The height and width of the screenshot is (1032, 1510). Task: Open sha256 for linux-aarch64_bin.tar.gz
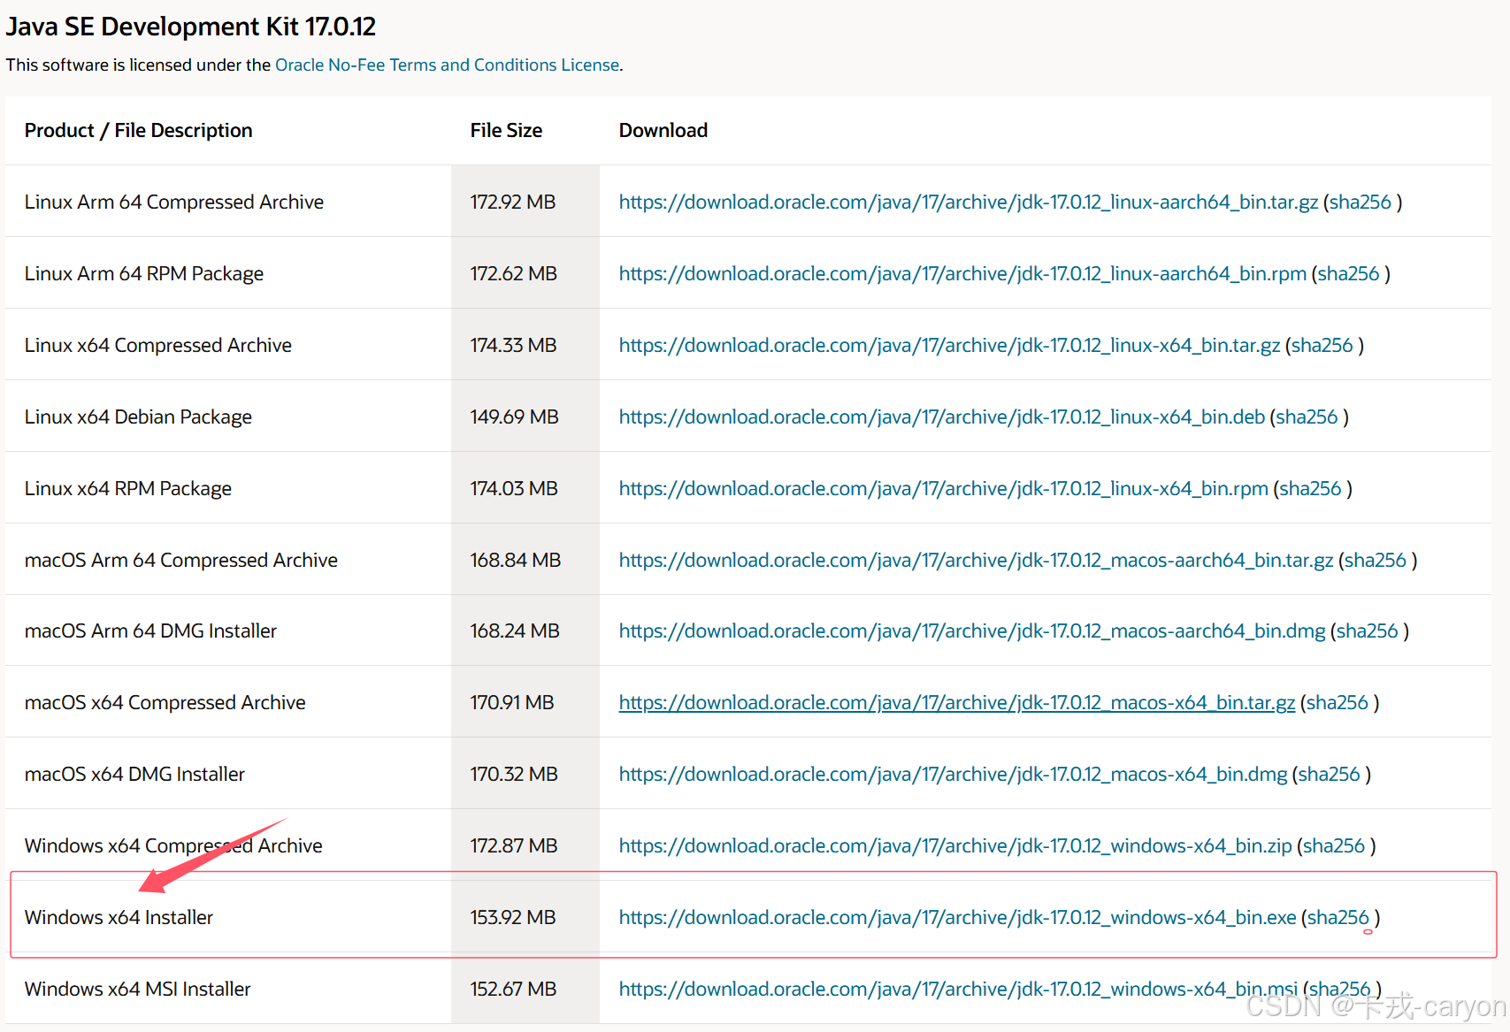pyautogui.click(x=1360, y=202)
